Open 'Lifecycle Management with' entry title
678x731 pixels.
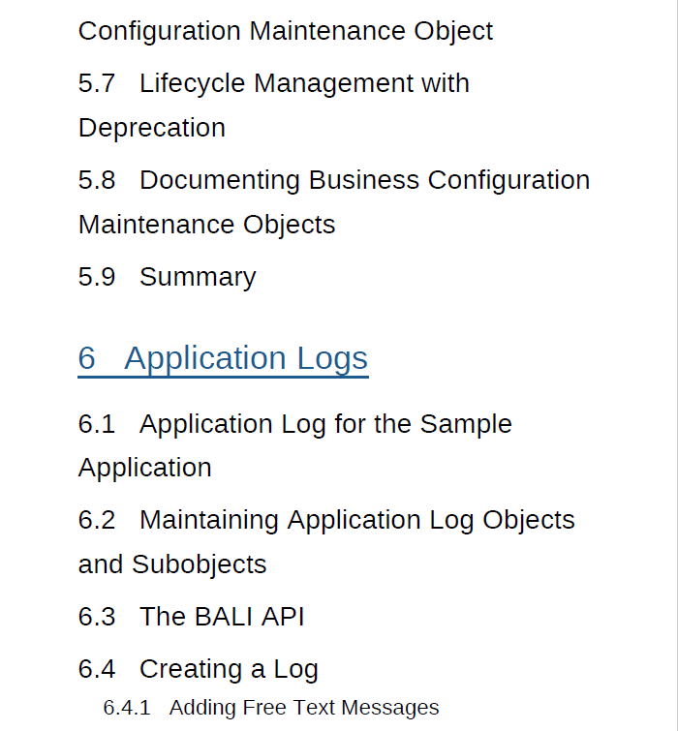[x=304, y=83]
